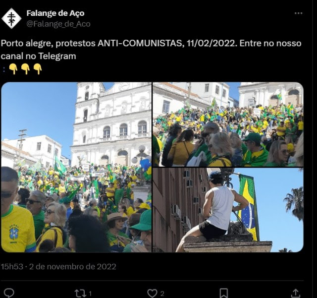This screenshot has height=298, width=317.
Task: Click the display name Falange de Aço
Action: [x=55, y=13]
